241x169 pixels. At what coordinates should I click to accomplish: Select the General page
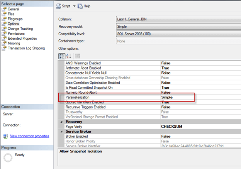(x=14, y=9)
